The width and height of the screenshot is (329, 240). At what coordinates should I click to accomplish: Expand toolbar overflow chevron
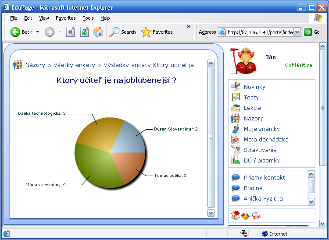click(189, 27)
